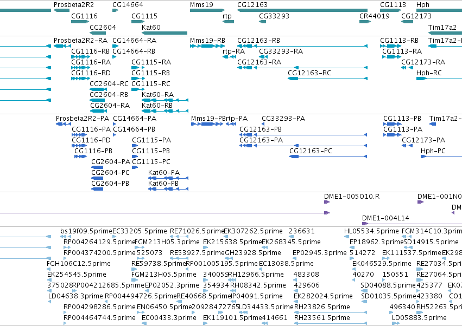Open the EC33205.5prime EST

coord(115,236)
